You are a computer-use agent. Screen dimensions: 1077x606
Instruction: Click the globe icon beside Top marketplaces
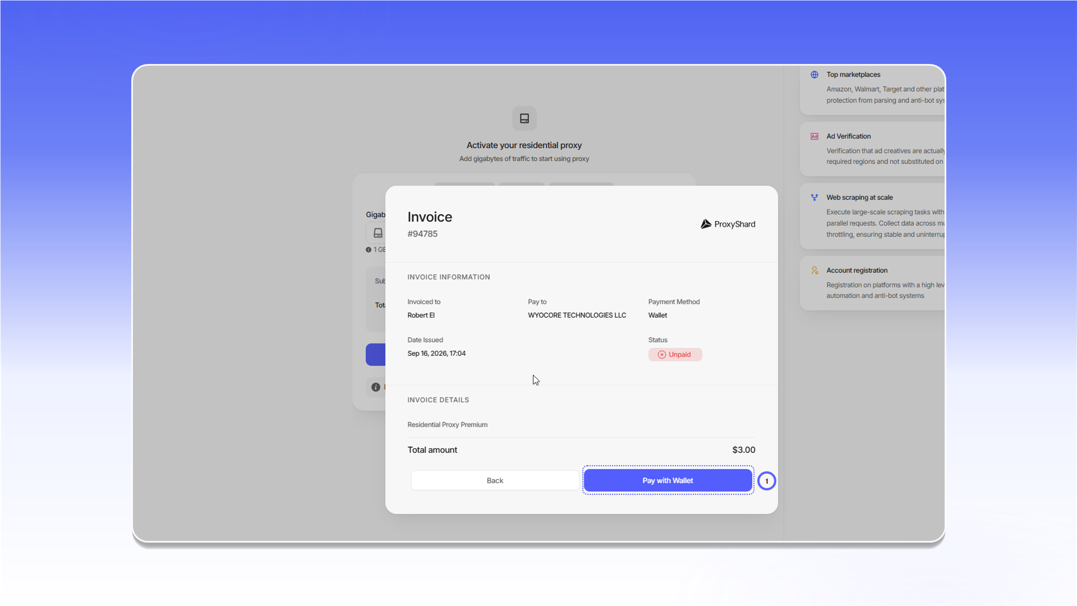click(814, 75)
